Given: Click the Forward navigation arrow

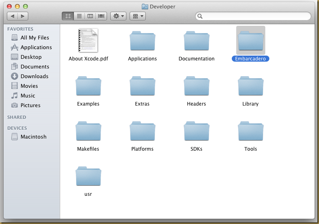Looking at the screenshot, I should tap(23, 16).
